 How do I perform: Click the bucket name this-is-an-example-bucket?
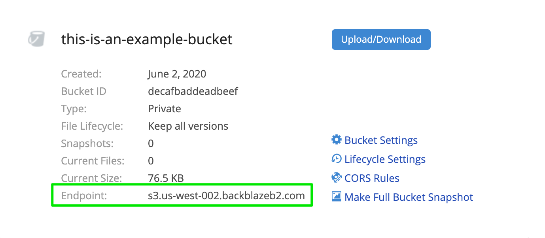pyautogui.click(x=147, y=39)
